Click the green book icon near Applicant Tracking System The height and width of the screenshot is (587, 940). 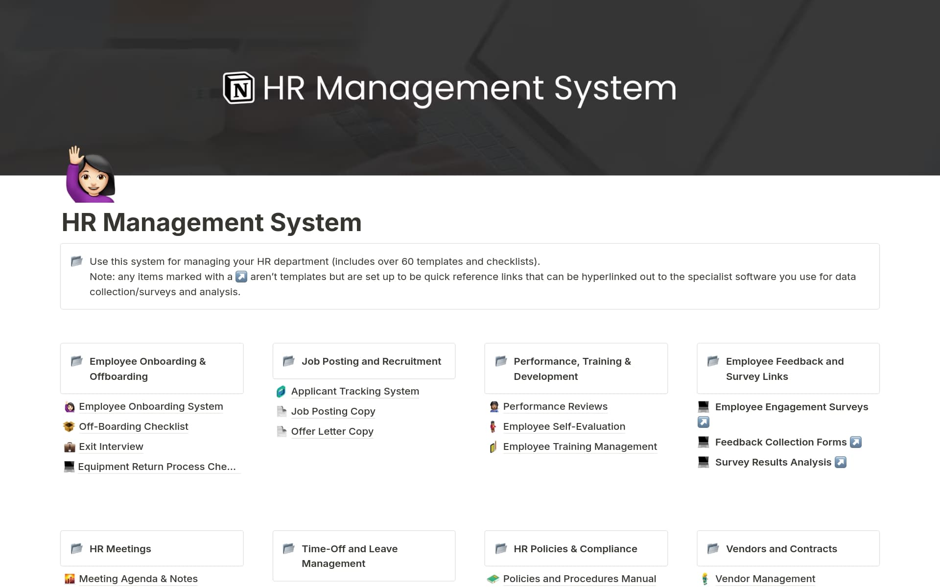282,391
